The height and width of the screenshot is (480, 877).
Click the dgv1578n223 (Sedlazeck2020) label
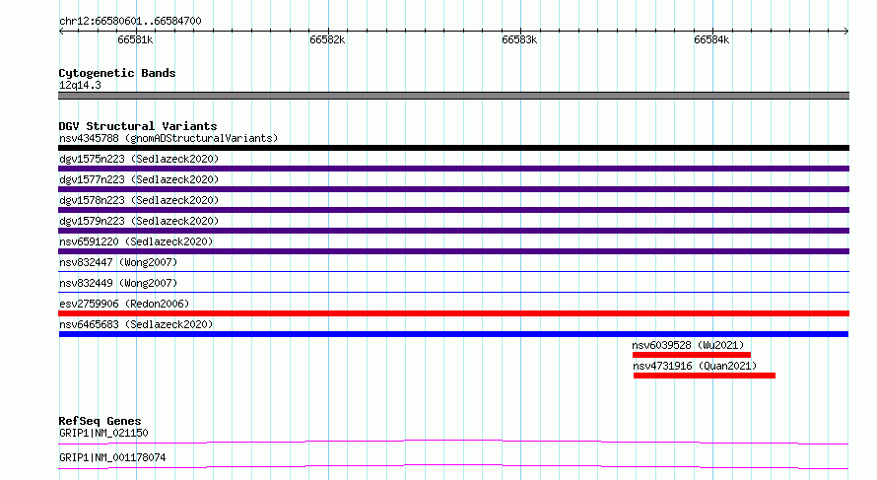(139, 200)
